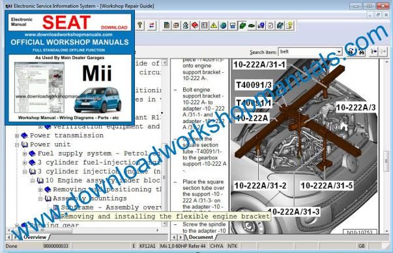Select Fuel supply system - Petrol entry

tap(99, 153)
